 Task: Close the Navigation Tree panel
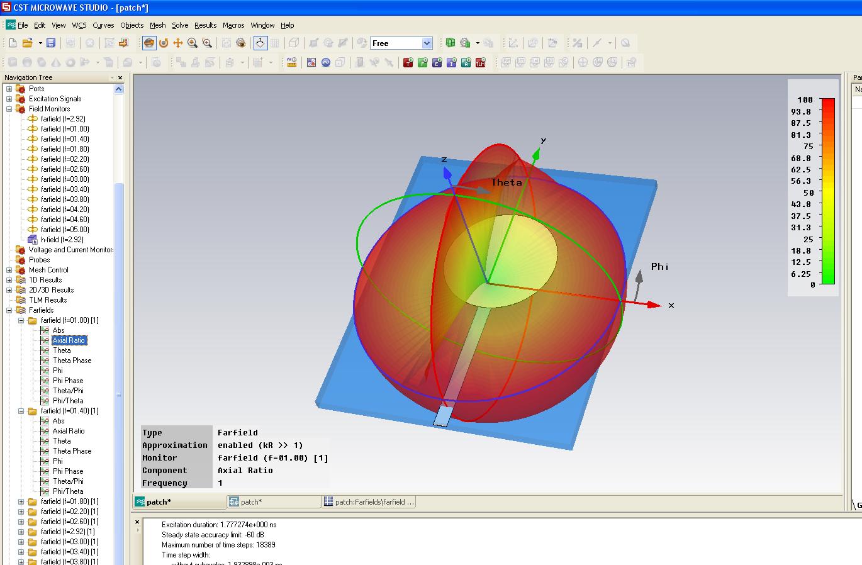click(x=120, y=77)
